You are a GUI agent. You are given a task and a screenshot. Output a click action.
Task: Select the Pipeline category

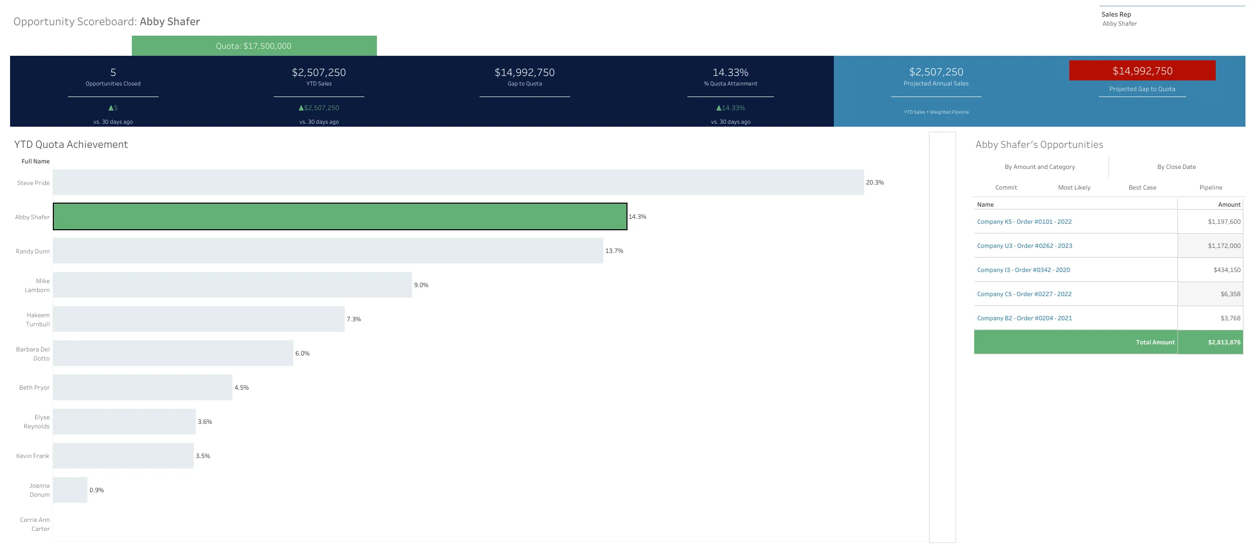tap(1211, 188)
